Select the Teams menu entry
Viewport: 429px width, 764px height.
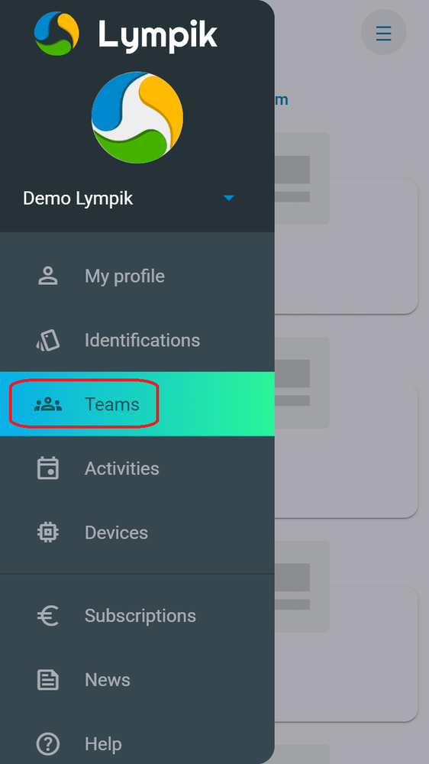click(x=137, y=404)
